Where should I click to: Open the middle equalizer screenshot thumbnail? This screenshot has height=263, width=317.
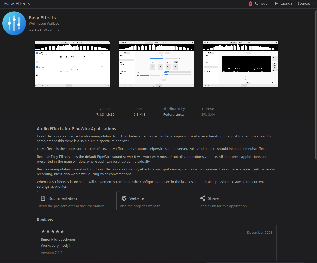tap(156, 64)
